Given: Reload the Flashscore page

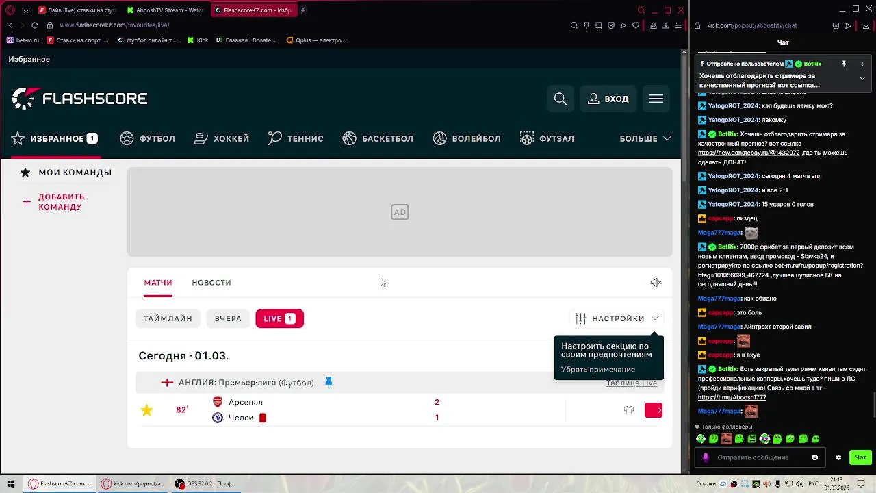Looking at the screenshot, I should tap(34, 25).
